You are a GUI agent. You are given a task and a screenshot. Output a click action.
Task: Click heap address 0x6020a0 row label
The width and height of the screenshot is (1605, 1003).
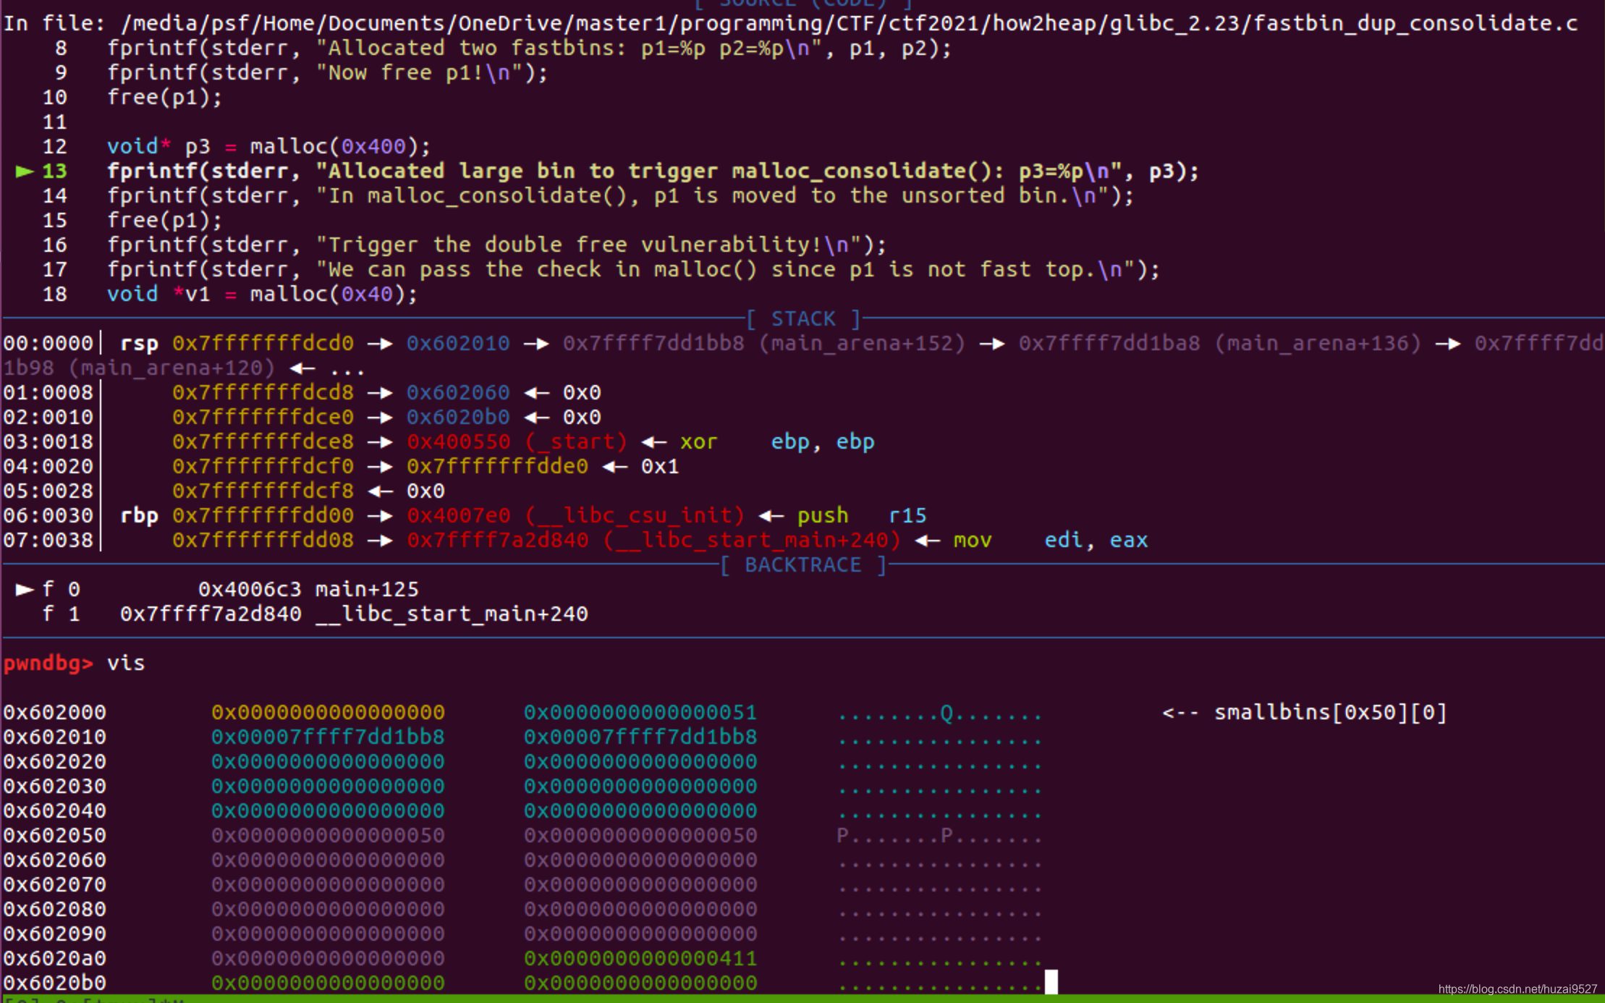[54, 959]
